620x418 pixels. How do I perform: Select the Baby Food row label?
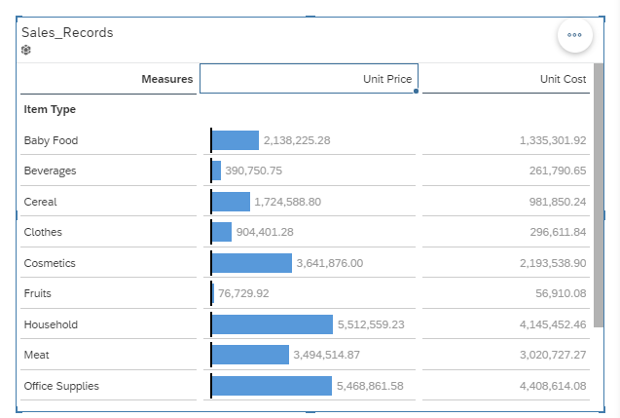click(x=51, y=140)
